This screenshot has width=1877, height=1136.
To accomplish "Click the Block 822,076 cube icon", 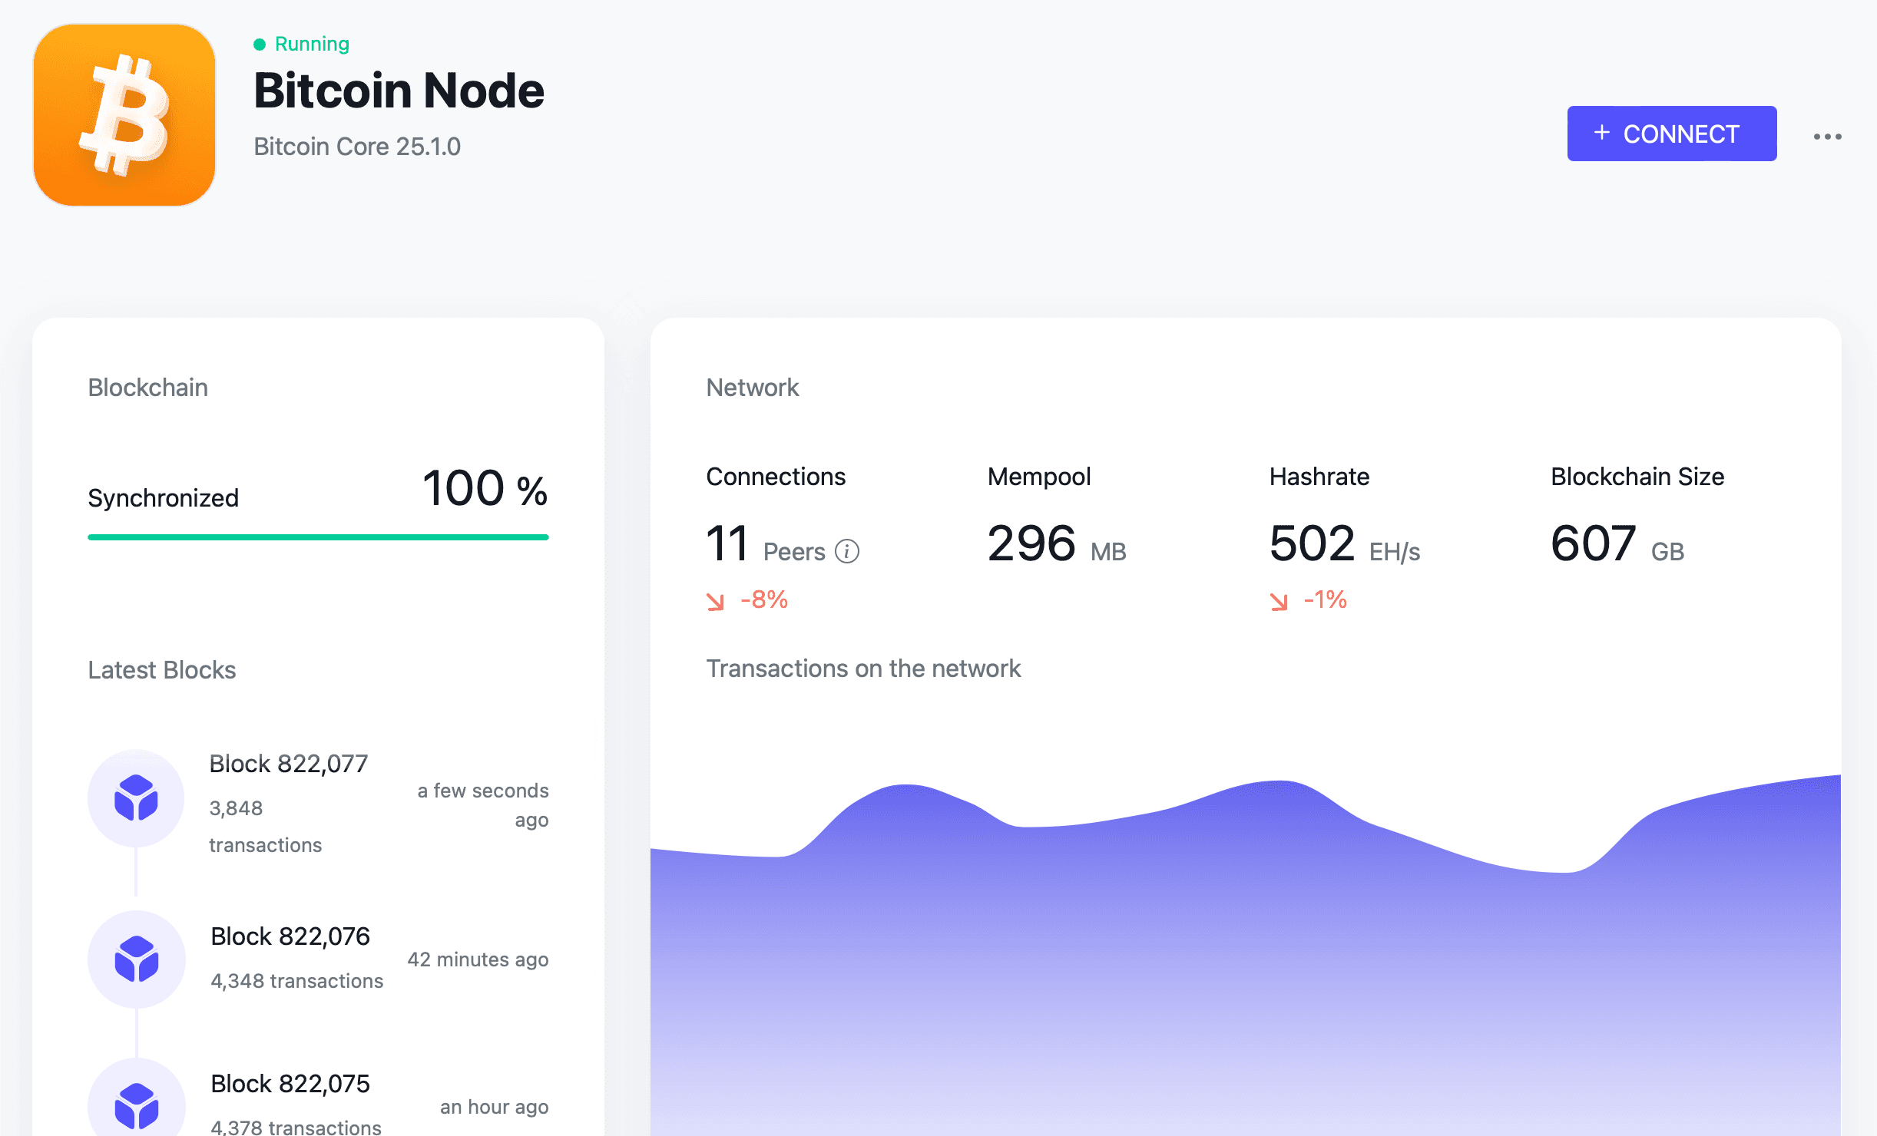I will [x=137, y=959].
